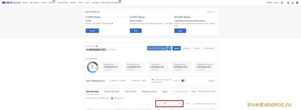
Task: Expand Activity dropdown menu
Action: (x=73, y=3)
